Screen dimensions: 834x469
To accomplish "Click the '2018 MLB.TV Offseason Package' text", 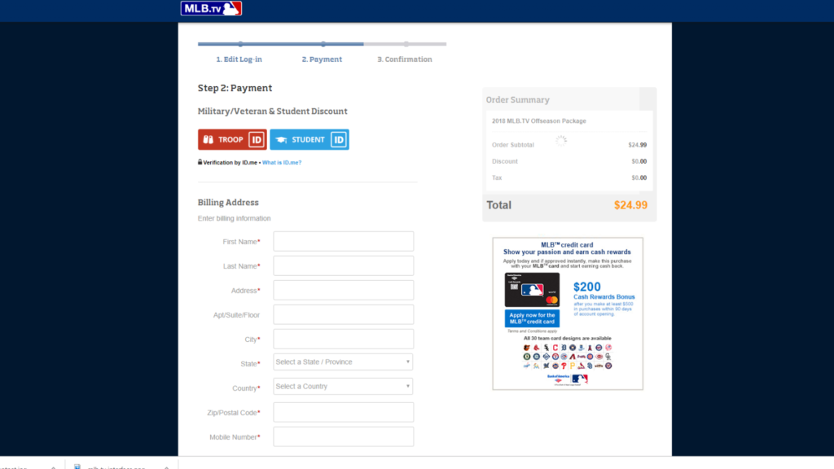I will (539, 121).
